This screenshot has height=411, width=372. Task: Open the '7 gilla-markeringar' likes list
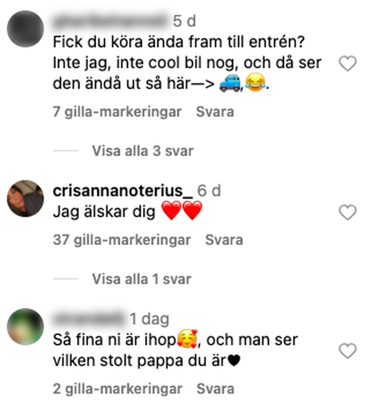(x=117, y=112)
